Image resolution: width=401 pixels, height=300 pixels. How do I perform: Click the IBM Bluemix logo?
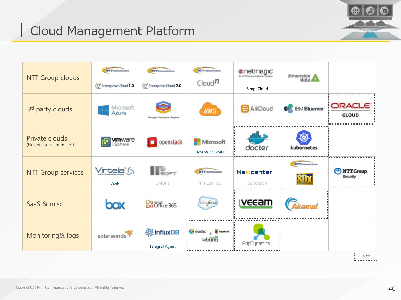pos(304,109)
